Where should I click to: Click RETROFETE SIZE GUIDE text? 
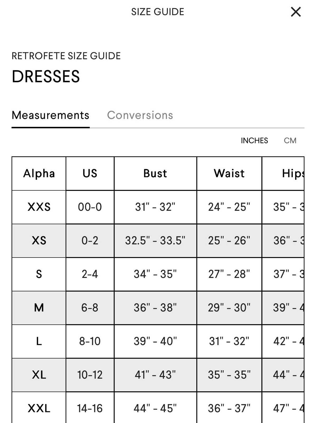click(66, 56)
